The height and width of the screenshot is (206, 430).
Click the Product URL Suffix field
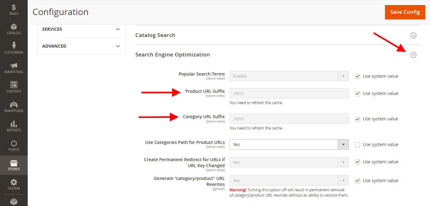289,93
